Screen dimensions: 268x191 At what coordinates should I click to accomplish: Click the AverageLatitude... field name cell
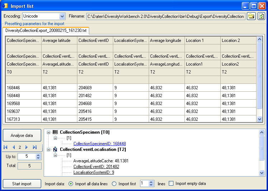[x=59, y=64]
